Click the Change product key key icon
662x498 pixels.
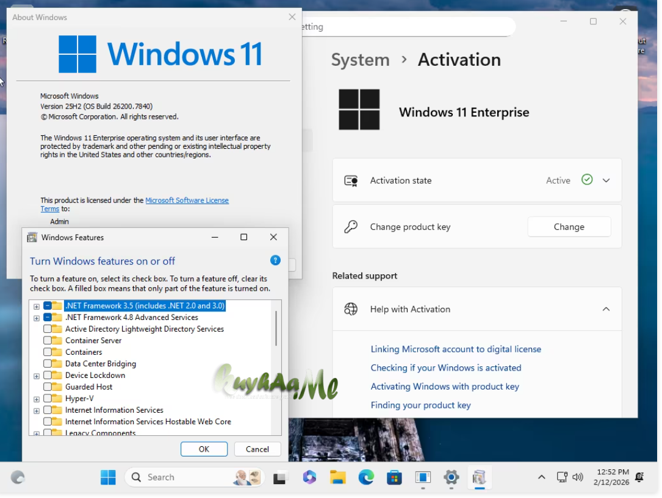[351, 227]
